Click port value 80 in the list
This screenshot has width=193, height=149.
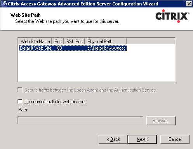[59, 48]
